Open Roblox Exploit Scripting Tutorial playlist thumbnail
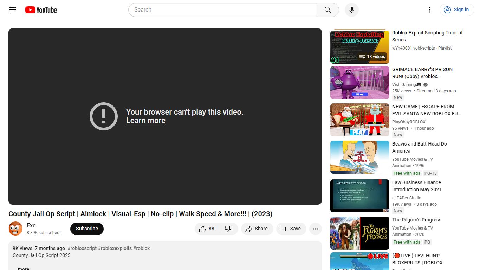The image size is (480, 270). (x=360, y=46)
